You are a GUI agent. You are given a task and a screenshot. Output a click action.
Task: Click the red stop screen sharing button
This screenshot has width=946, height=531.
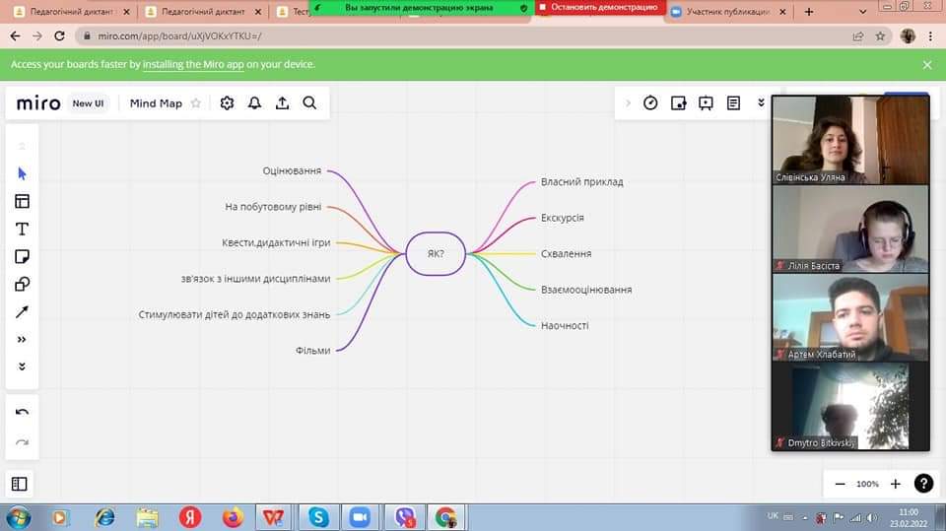pos(600,7)
